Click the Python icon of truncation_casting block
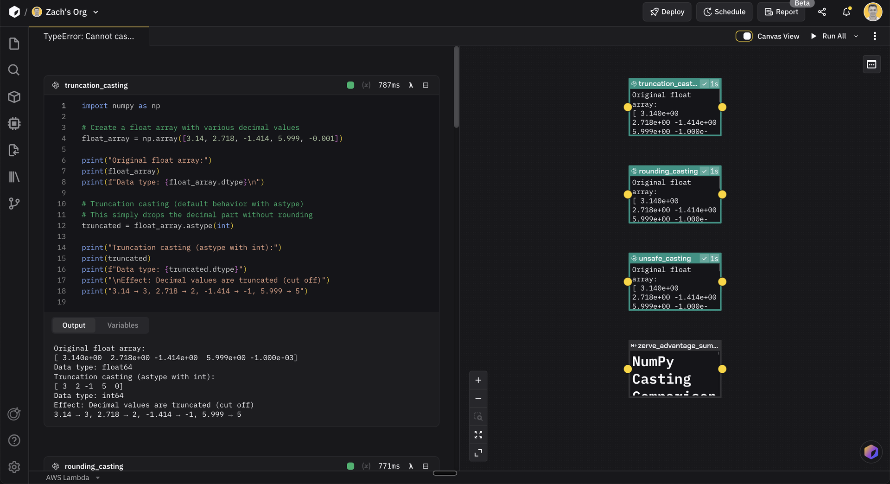The image size is (890, 484). click(x=56, y=85)
